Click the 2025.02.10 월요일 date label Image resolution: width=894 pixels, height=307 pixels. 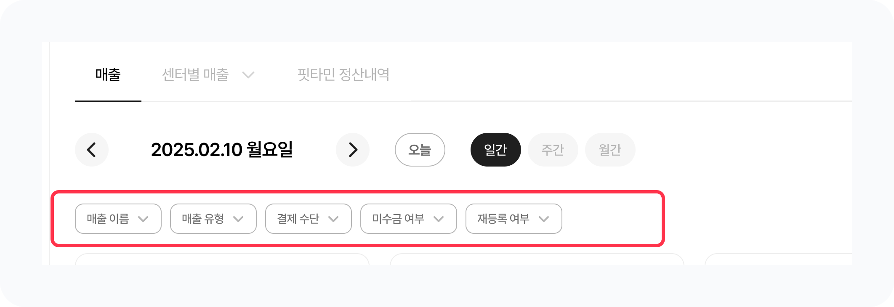tap(222, 150)
